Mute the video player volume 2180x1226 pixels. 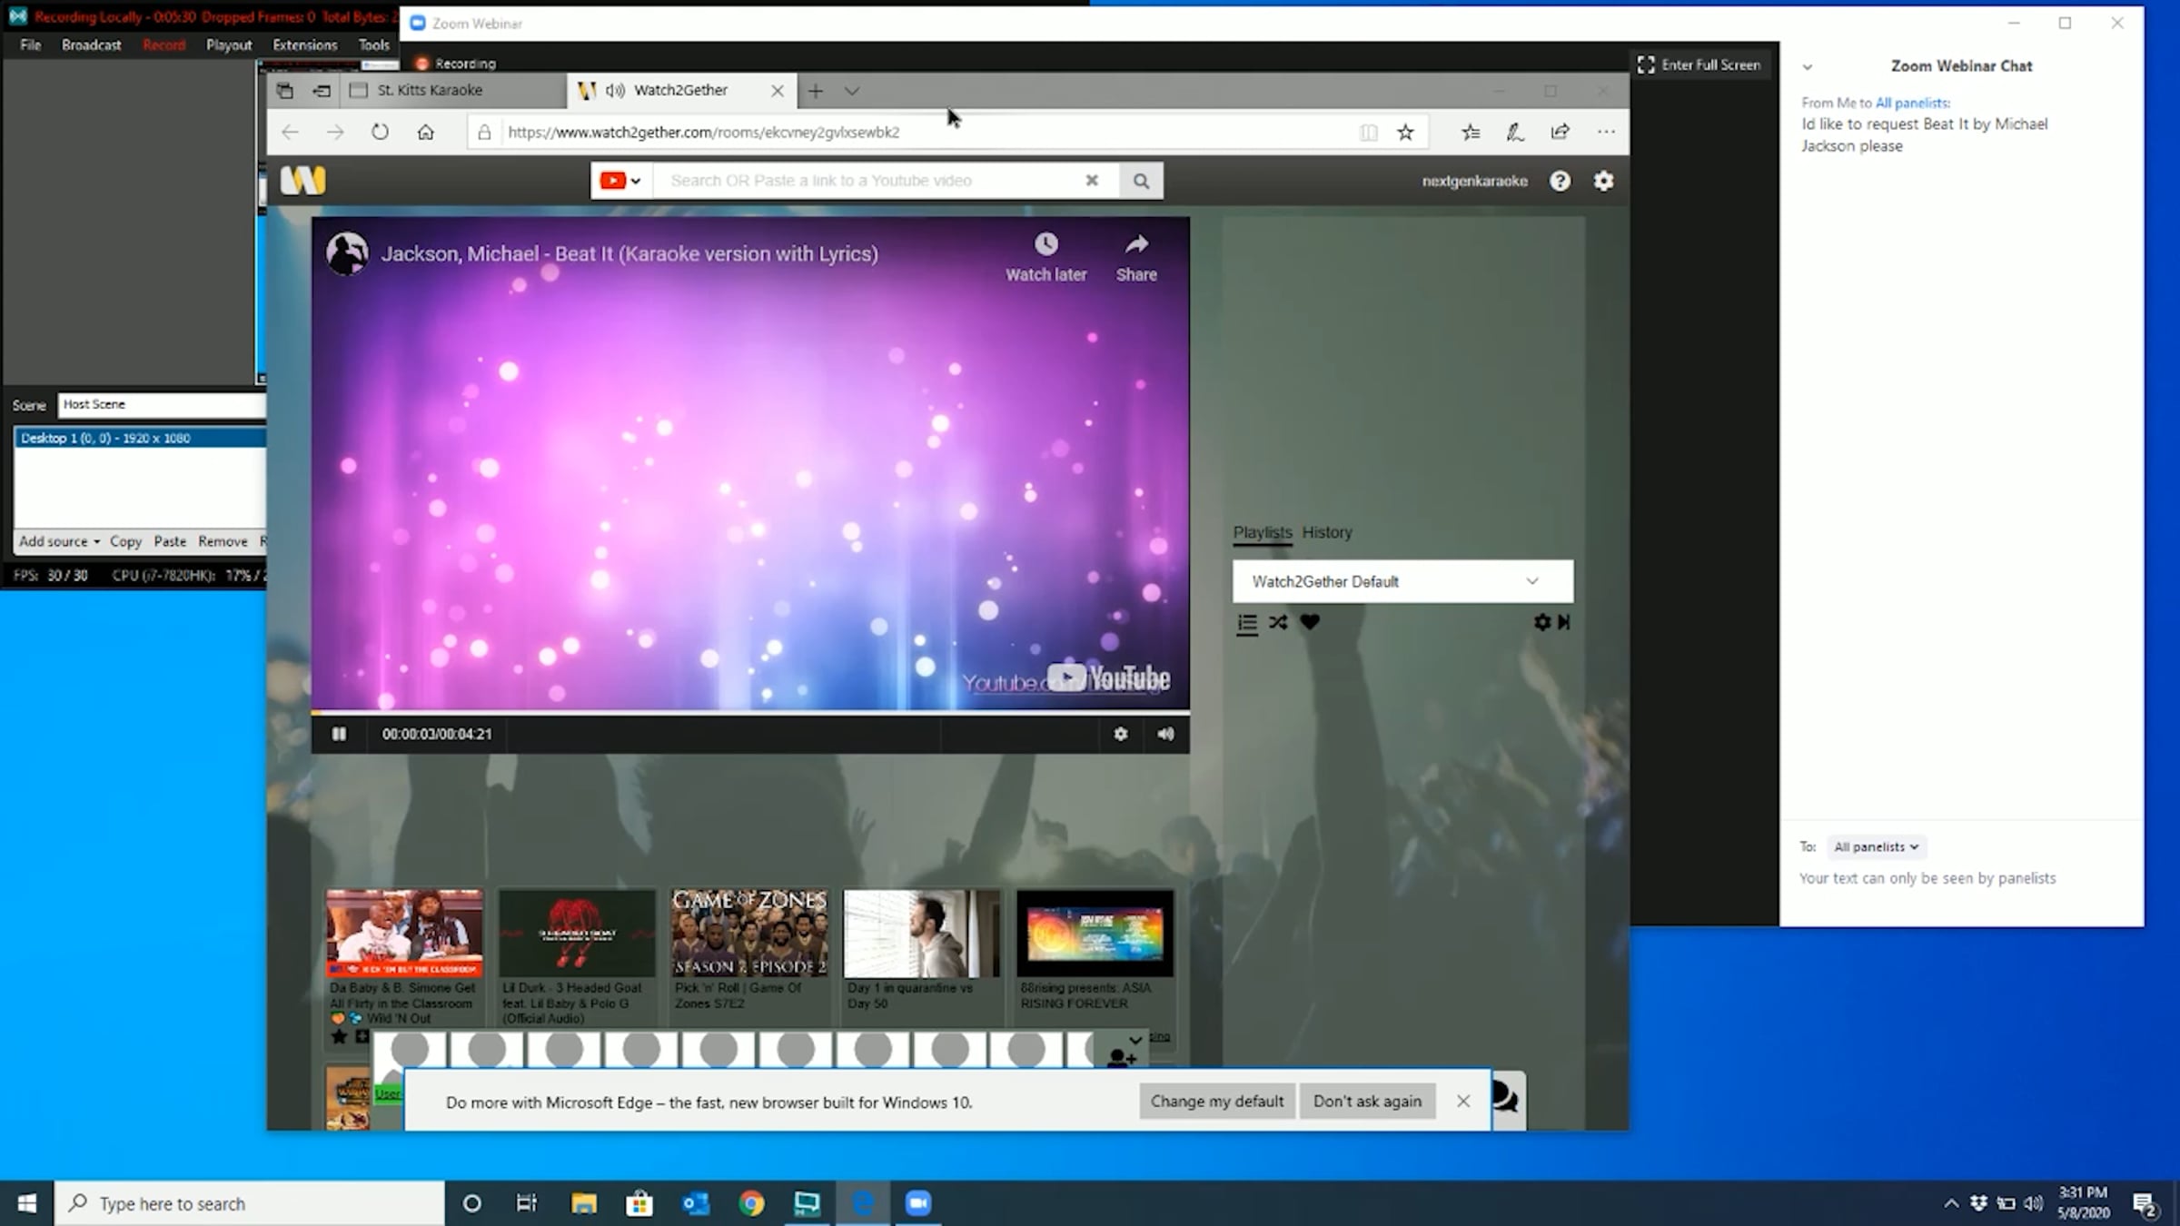[x=1165, y=734]
